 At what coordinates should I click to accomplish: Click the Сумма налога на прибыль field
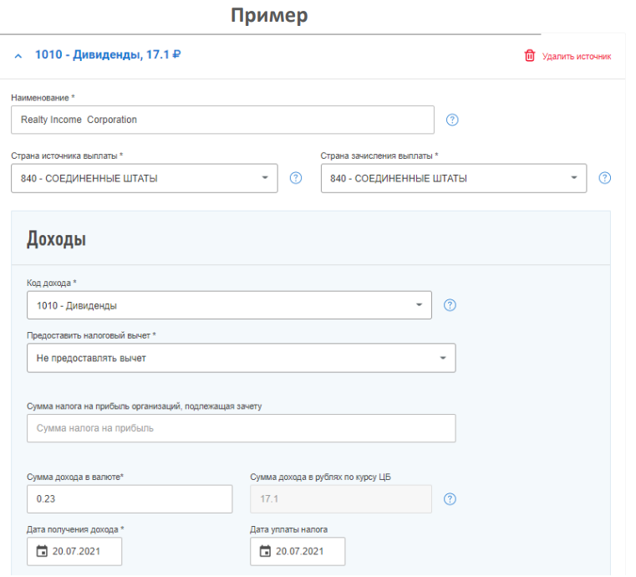click(242, 428)
